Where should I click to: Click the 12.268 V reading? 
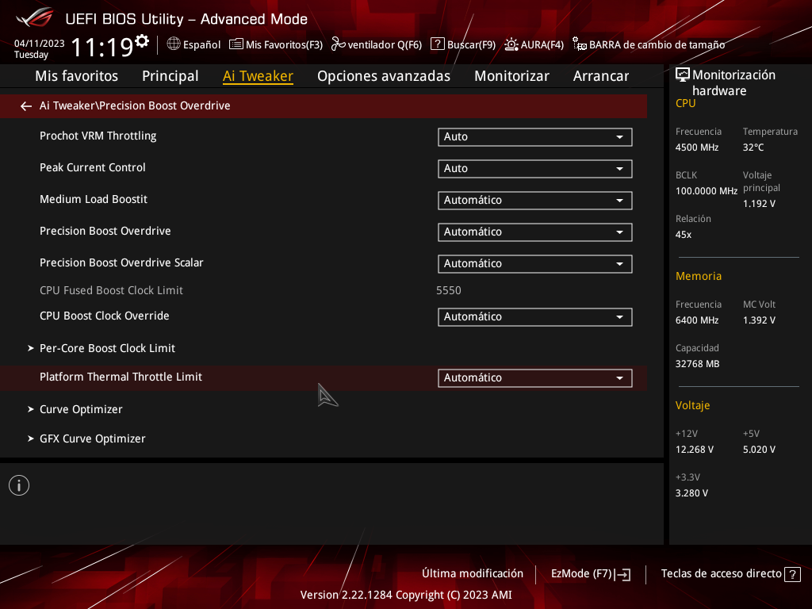click(695, 450)
